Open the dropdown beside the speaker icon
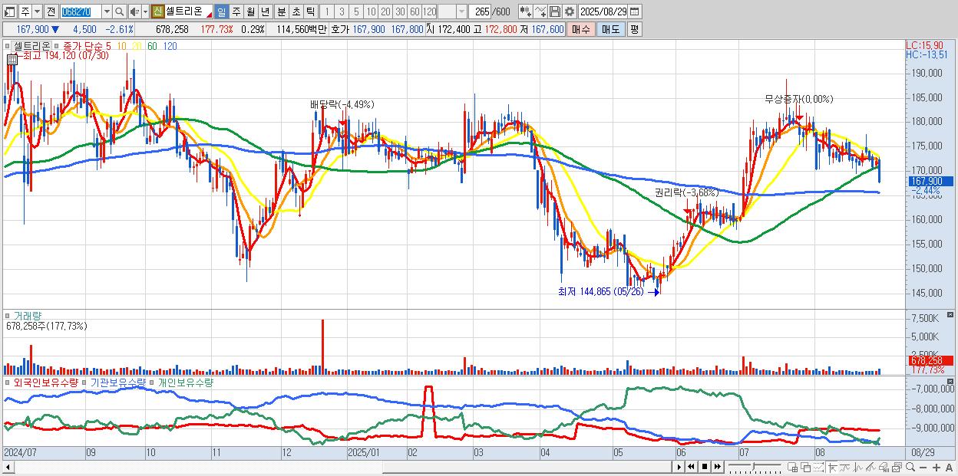958x476 pixels. tap(145, 11)
